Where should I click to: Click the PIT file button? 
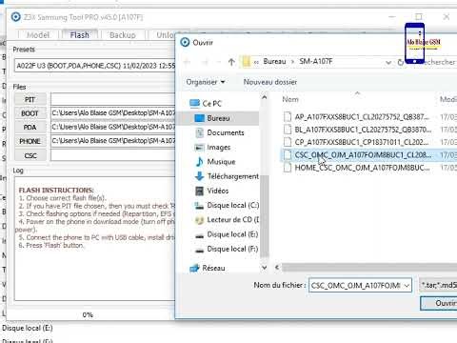click(30, 100)
